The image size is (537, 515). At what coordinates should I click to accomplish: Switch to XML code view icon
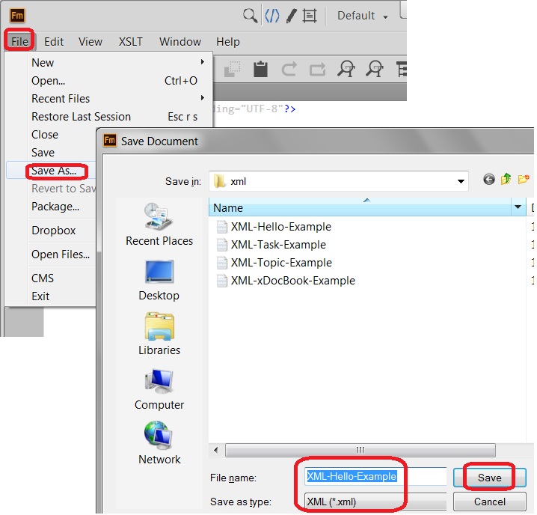click(x=272, y=16)
